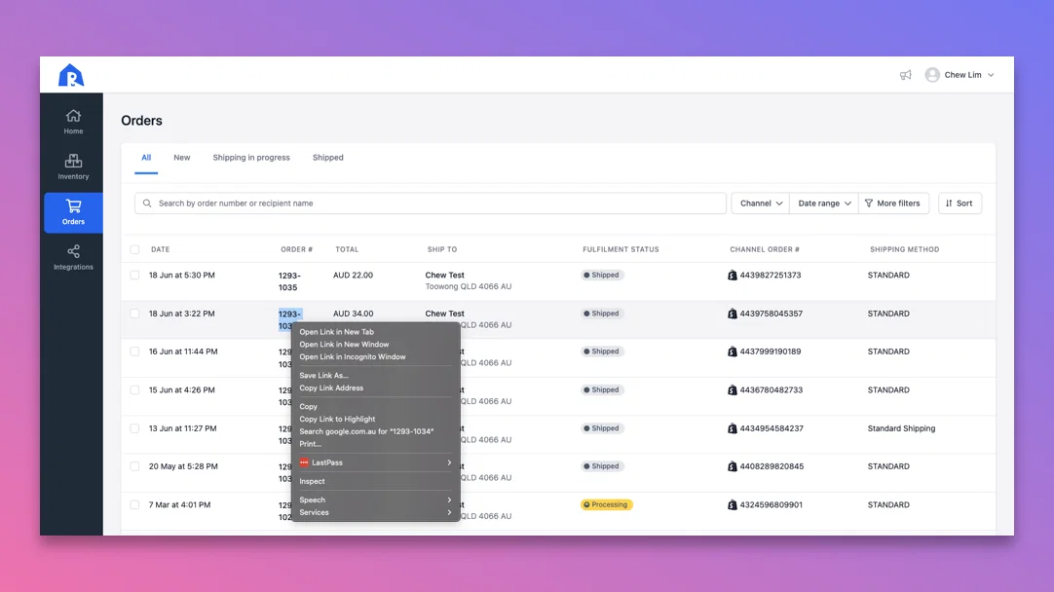The width and height of the screenshot is (1054, 592).
Task: Switch to the New tab
Action: coord(181,157)
